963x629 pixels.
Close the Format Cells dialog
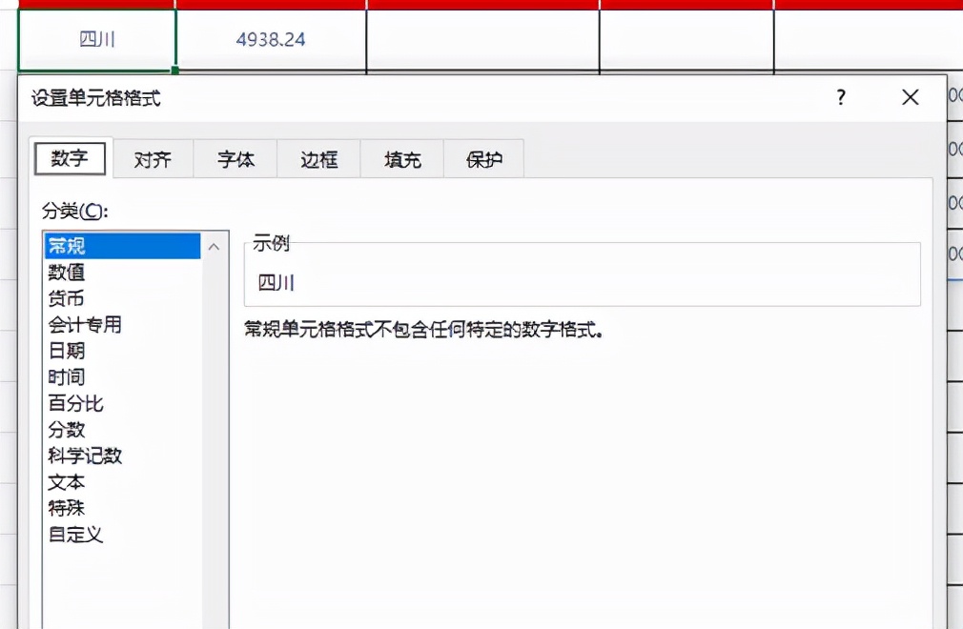click(910, 96)
